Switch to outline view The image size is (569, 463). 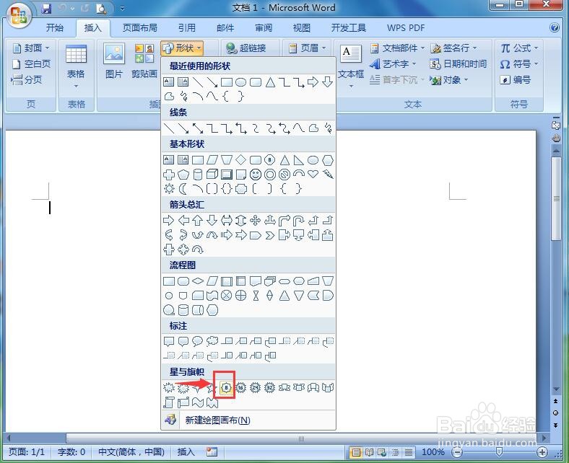click(x=395, y=452)
